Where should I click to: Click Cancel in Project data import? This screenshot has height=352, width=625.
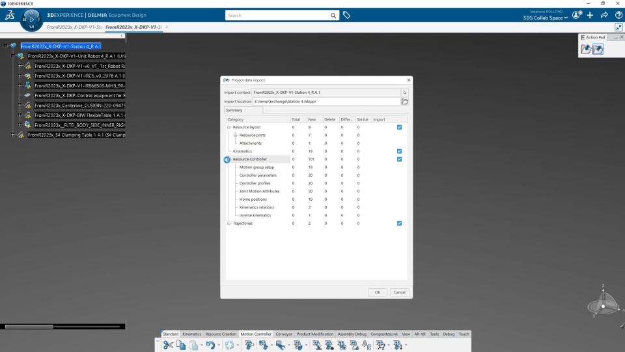click(x=399, y=292)
